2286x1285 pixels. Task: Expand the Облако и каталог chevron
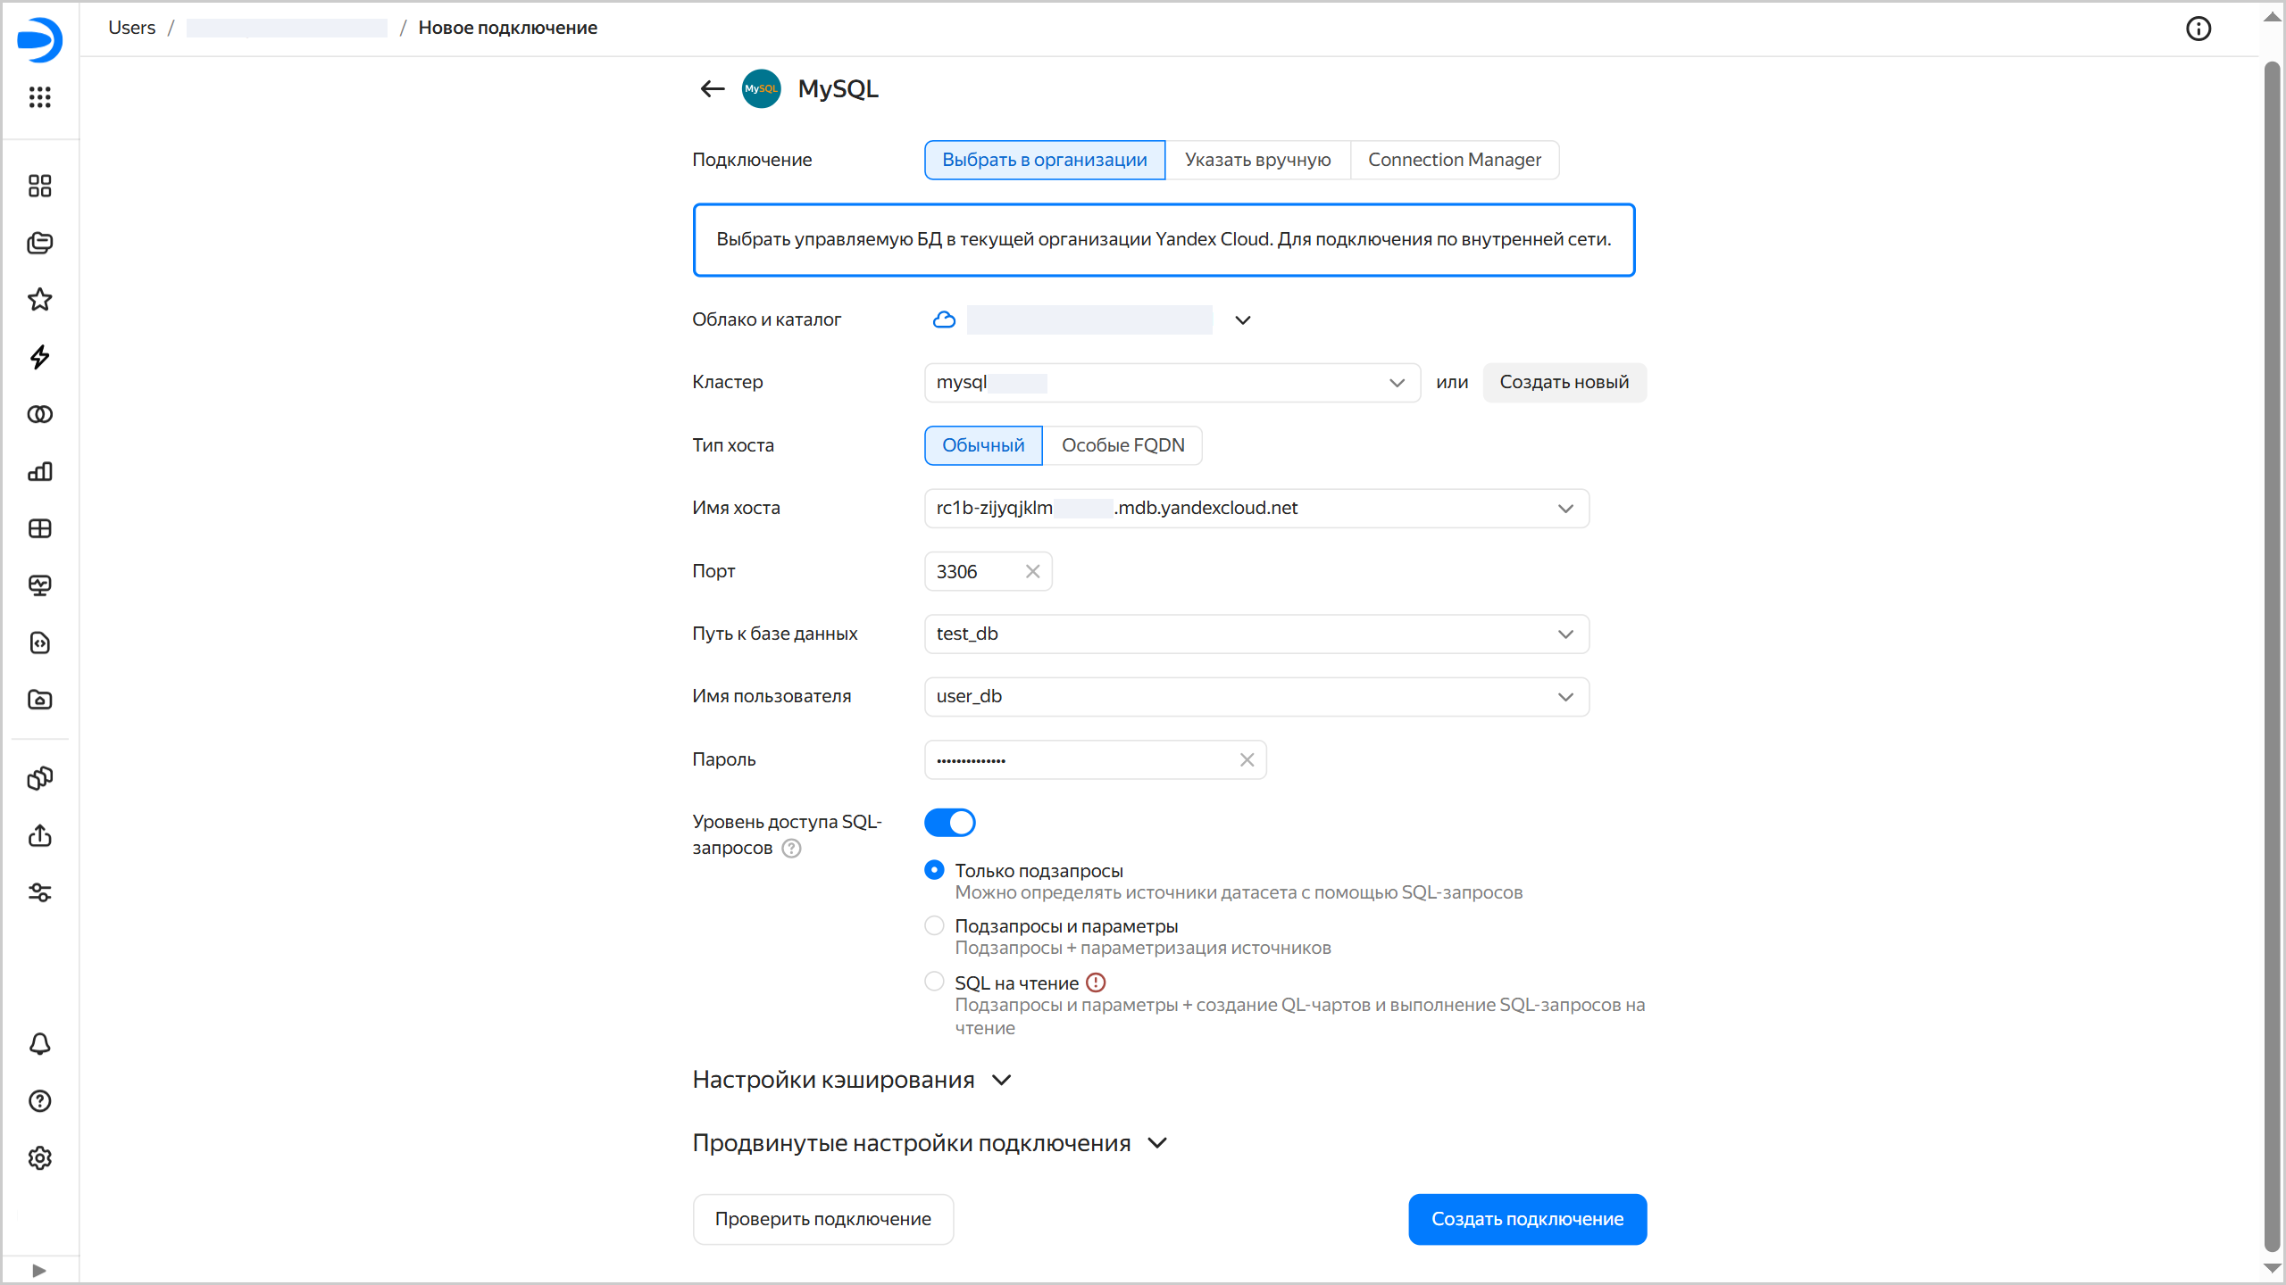(x=1242, y=320)
